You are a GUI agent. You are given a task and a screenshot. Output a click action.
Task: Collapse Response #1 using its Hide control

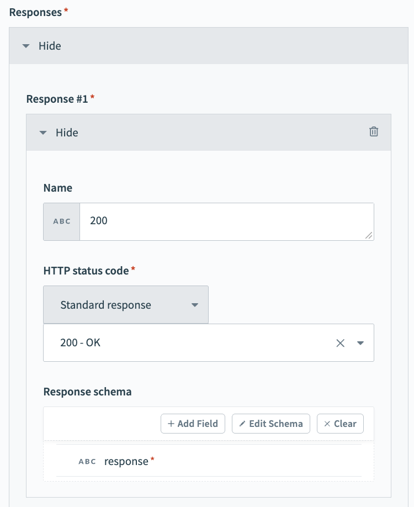tap(67, 133)
